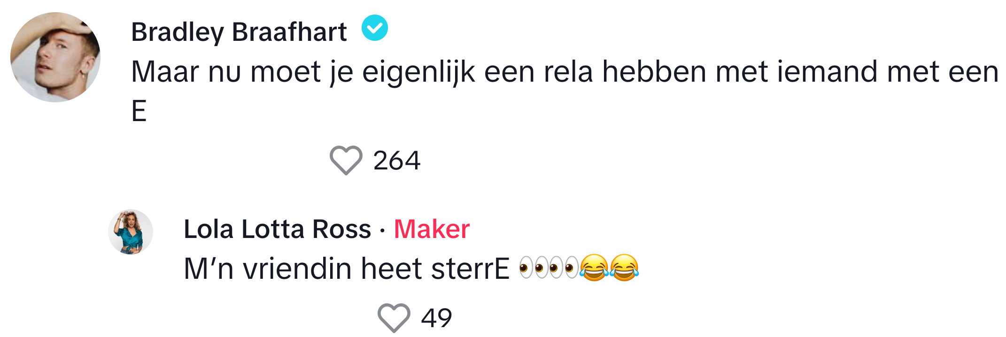The image size is (1006, 337).
Task: Click the second eyes emoji in the reply
Action: (x=563, y=268)
